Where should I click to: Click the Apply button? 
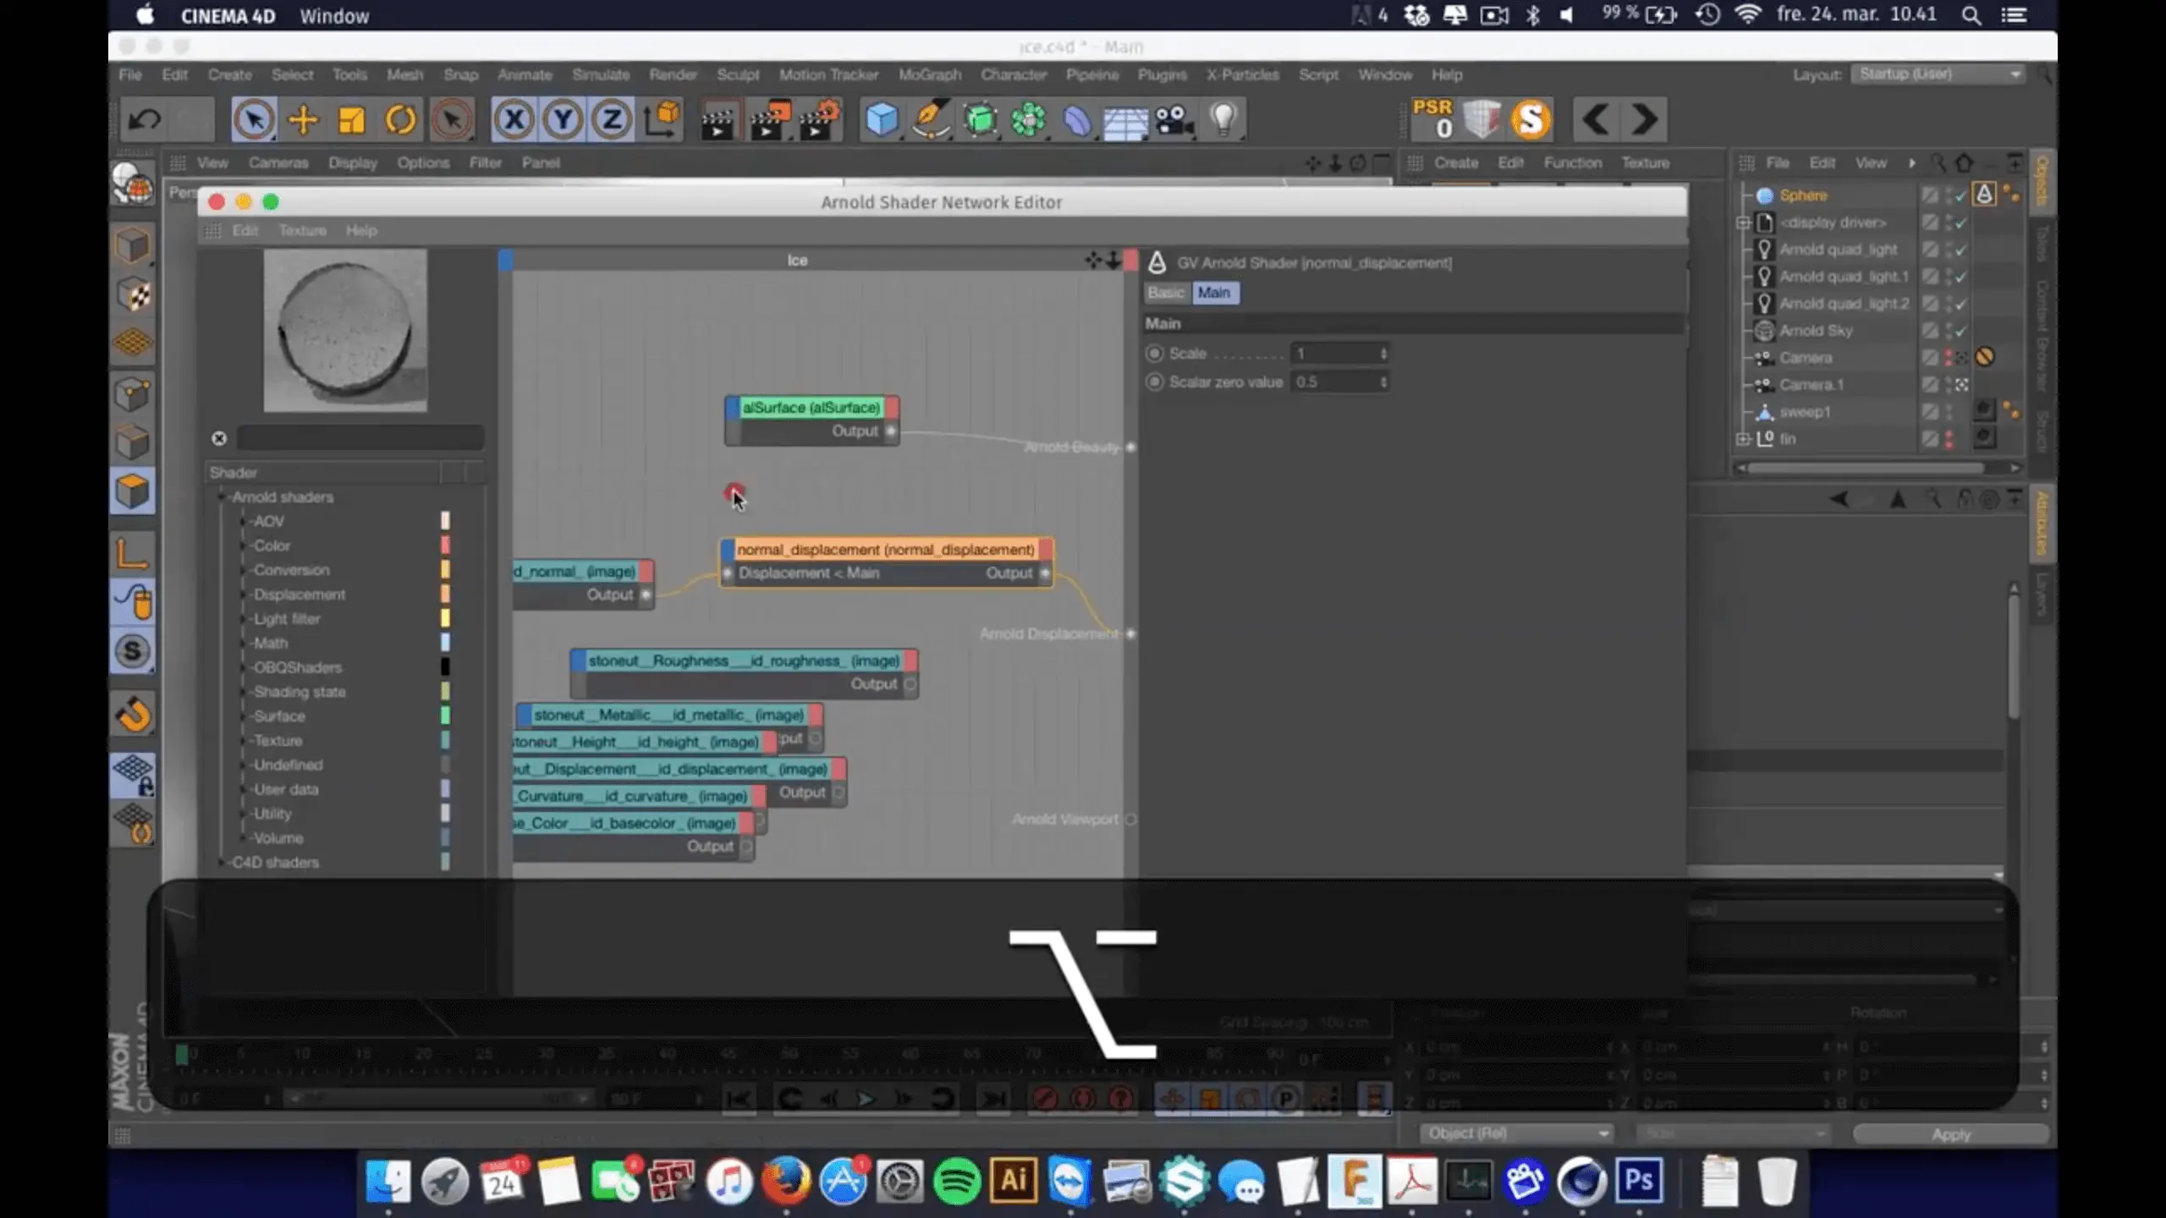pyautogui.click(x=1951, y=1134)
